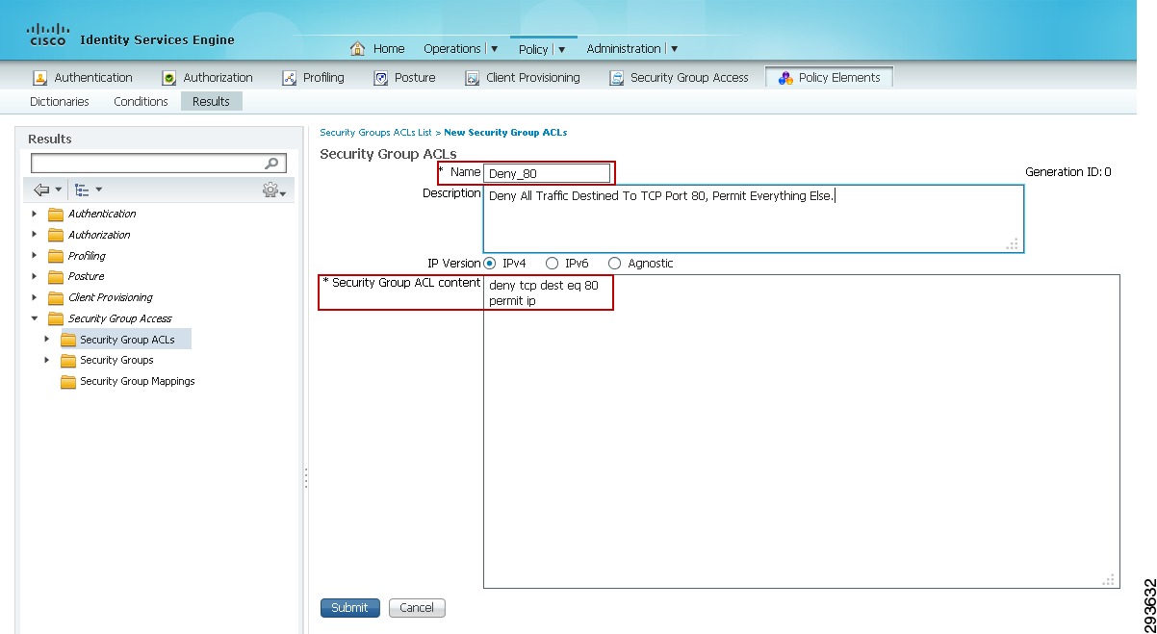Image resolution: width=1157 pixels, height=634 pixels.
Task: Switch to the Dictionaries sub-tab
Action: click(60, 102)
